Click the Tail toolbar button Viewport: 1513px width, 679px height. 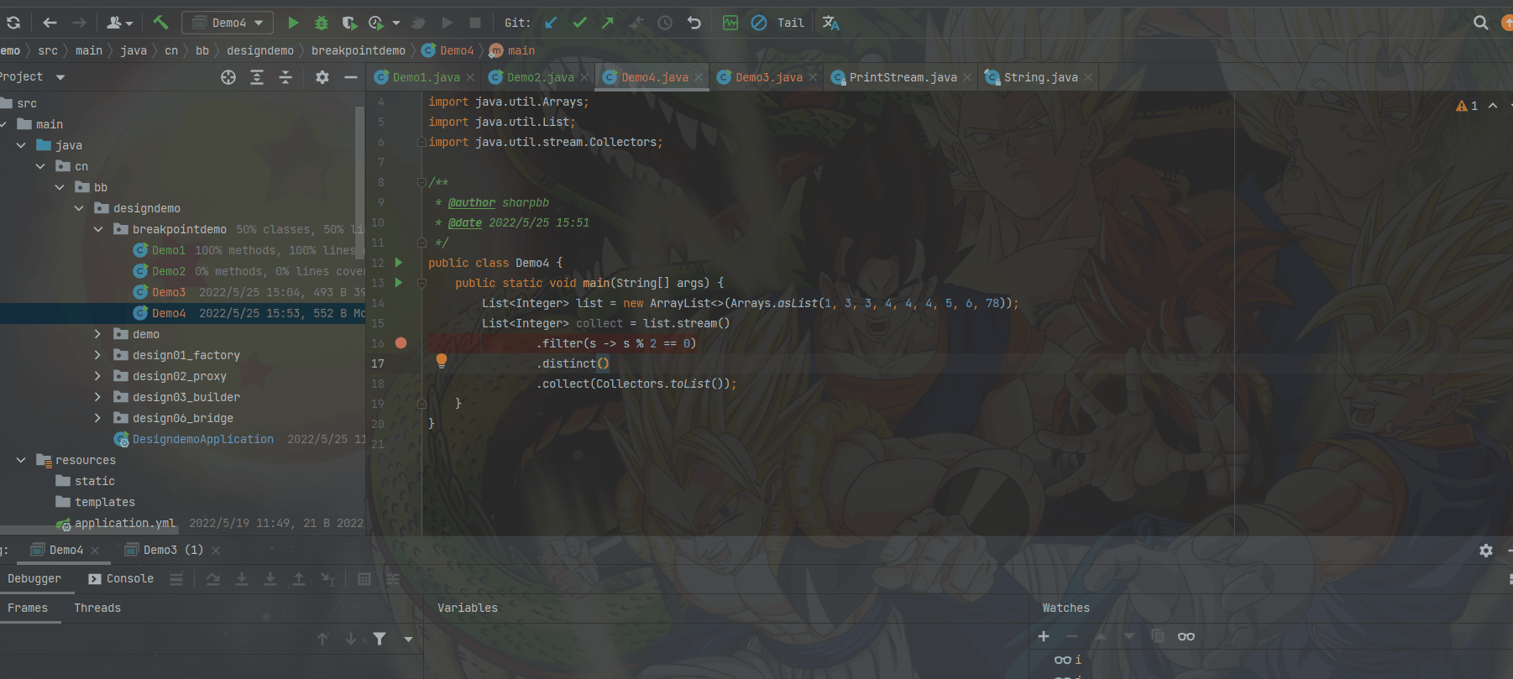point(790,23)
